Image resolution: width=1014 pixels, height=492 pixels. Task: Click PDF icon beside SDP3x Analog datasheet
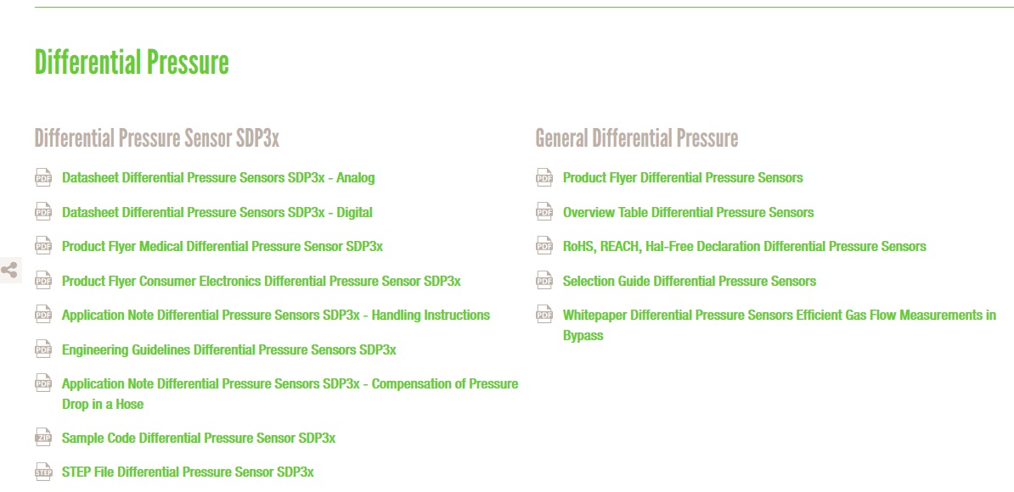(43, 178)
